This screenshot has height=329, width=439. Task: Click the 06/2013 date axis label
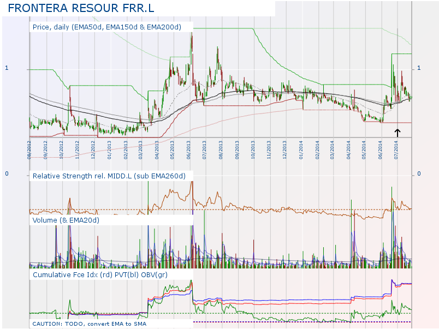point(188,150)
